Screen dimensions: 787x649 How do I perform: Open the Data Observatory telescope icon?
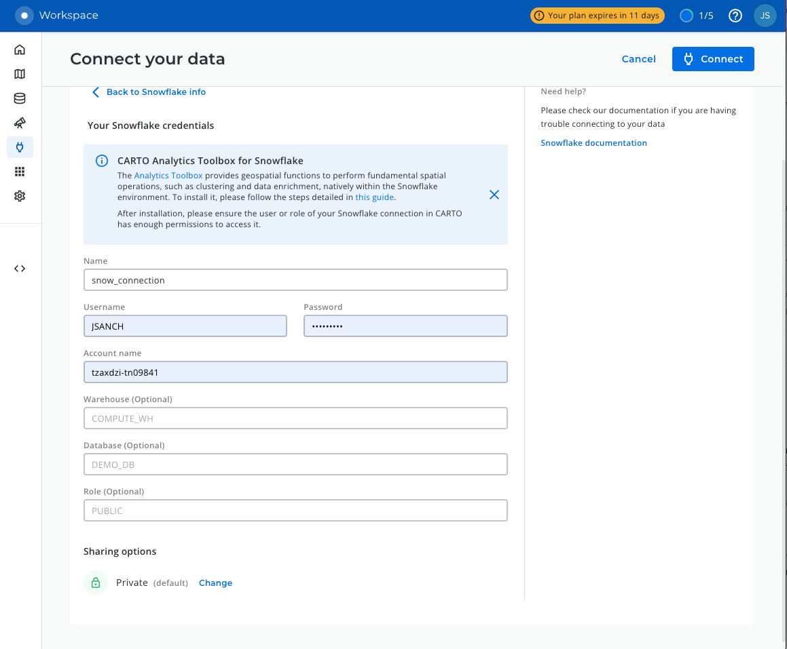point(20,123)
